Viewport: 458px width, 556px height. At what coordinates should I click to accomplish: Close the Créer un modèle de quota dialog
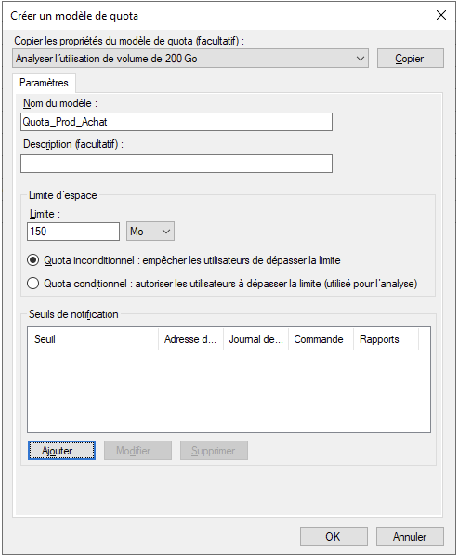coord(441,15)
